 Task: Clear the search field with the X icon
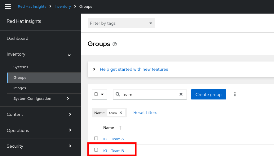(181, 95)
